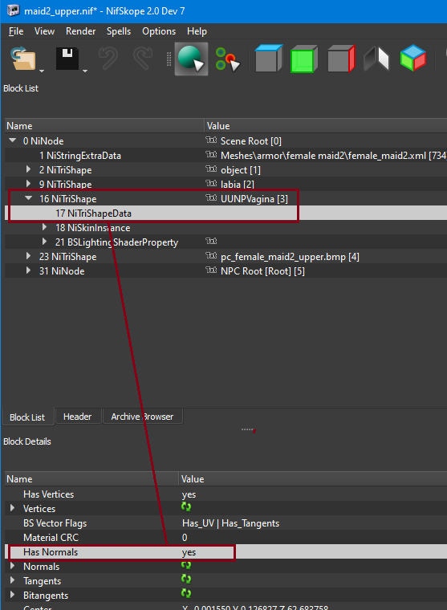Switch to the Block List tab
This screenshot has width=447, height=610.
pos(27,417)
